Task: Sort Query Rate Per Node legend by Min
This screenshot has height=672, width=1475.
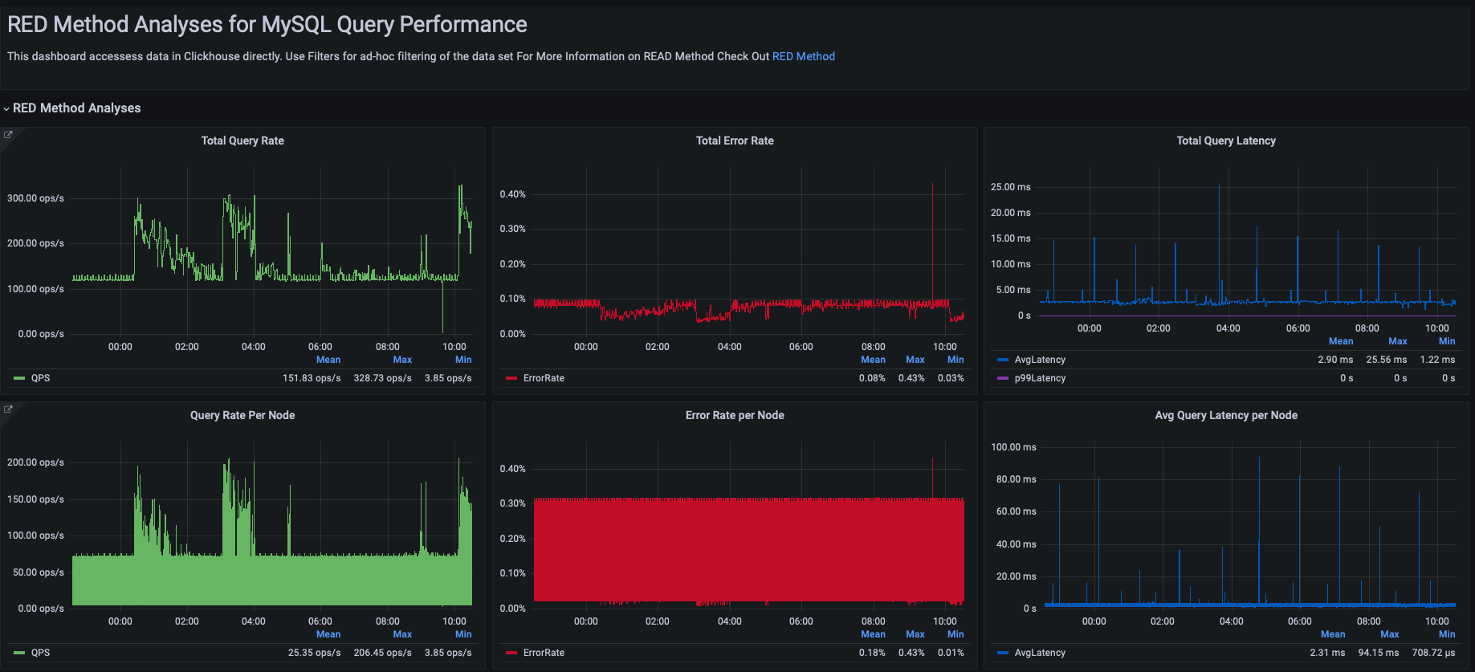Action: [463, 634]
